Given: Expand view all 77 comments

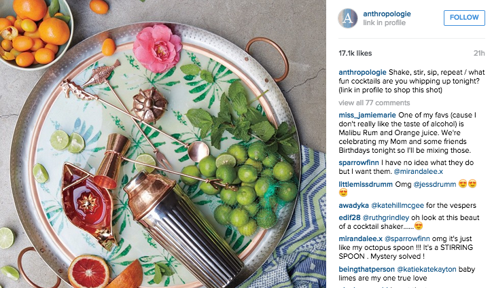Looking at the screenshot, I should (x=374, y=103).
